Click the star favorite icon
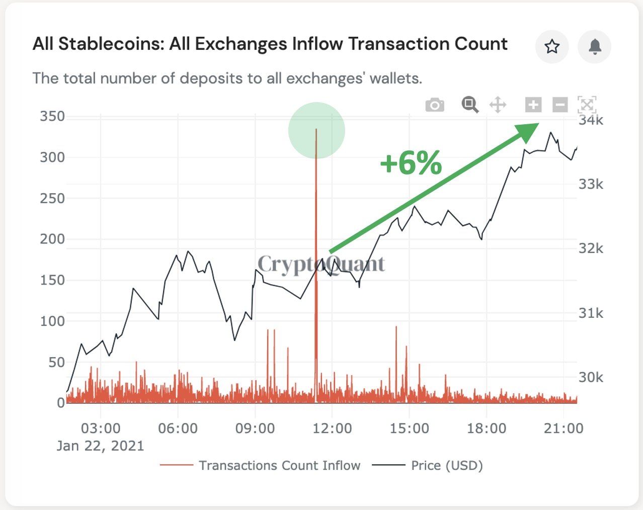The image size is (643, 510). [552, 47]
